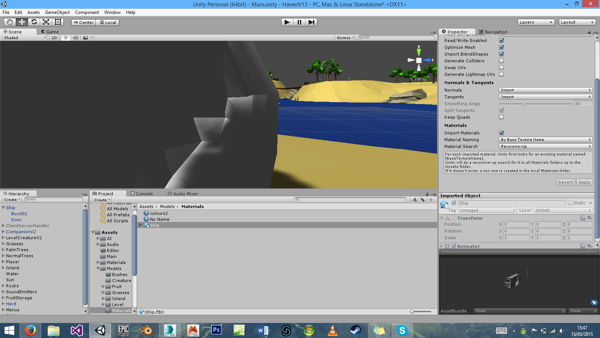The height and width of the screenshot is (338, 600).
Task: Click the favorite star icon in Project
Action: coord(431,200)
